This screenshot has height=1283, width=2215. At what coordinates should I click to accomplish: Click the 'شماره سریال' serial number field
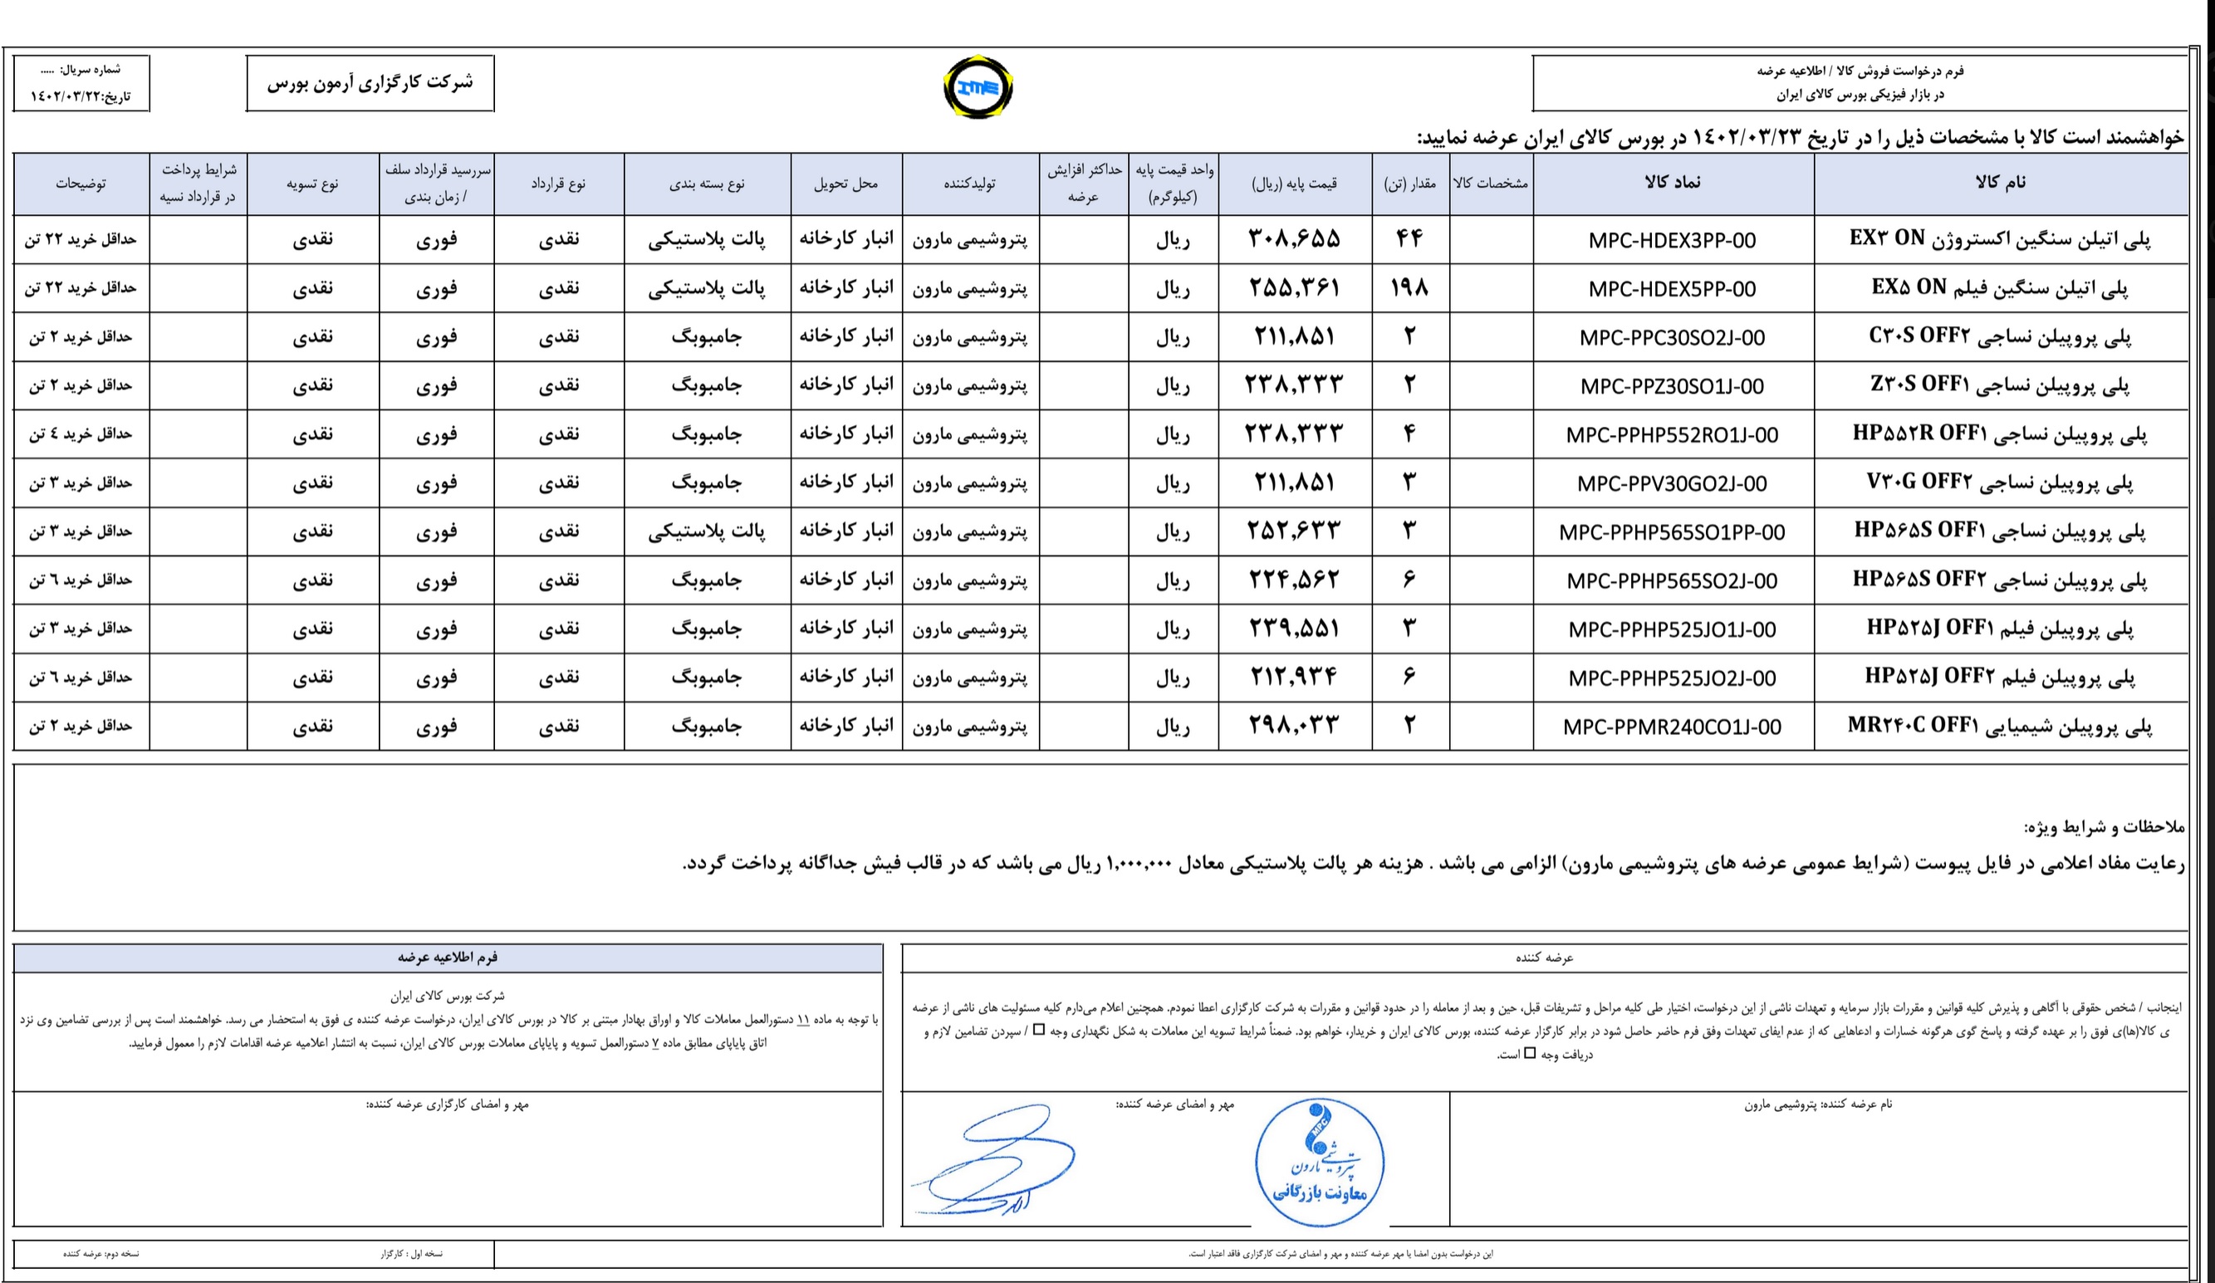(81, 69)
